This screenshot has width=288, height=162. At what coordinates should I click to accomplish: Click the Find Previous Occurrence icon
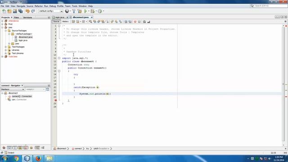[94, 22]
